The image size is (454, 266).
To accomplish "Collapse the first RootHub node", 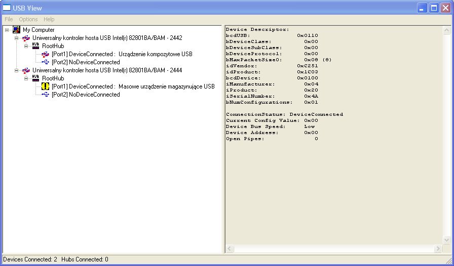I will pyautogui.click(x=26, y=46).
